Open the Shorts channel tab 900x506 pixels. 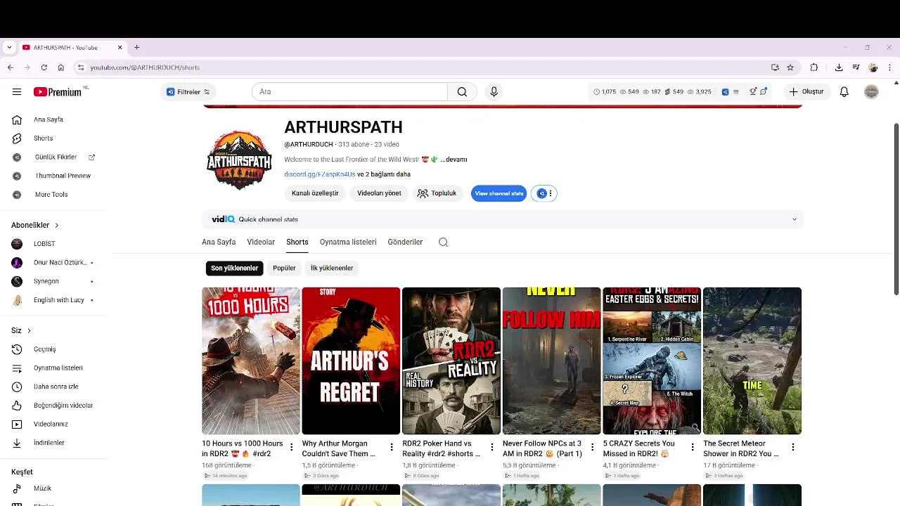[x=297, y=242]
